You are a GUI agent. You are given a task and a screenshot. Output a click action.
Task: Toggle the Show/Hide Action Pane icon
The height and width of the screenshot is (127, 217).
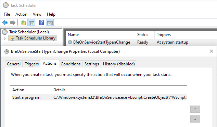point(50,22)
